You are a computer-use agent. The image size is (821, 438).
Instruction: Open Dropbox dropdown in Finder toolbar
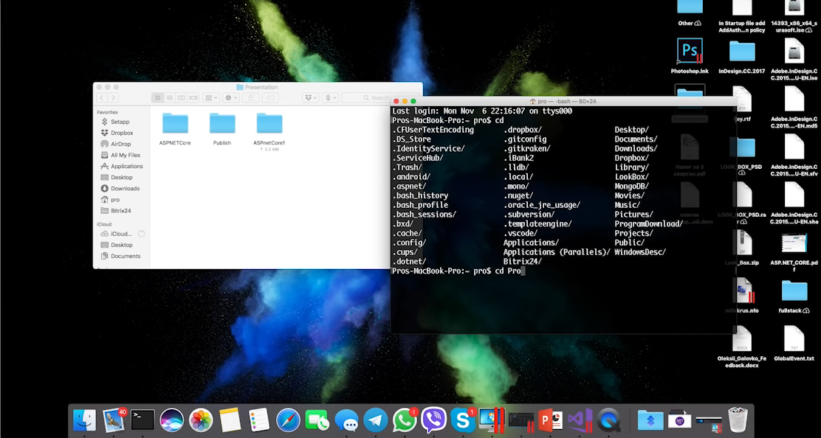311,98
